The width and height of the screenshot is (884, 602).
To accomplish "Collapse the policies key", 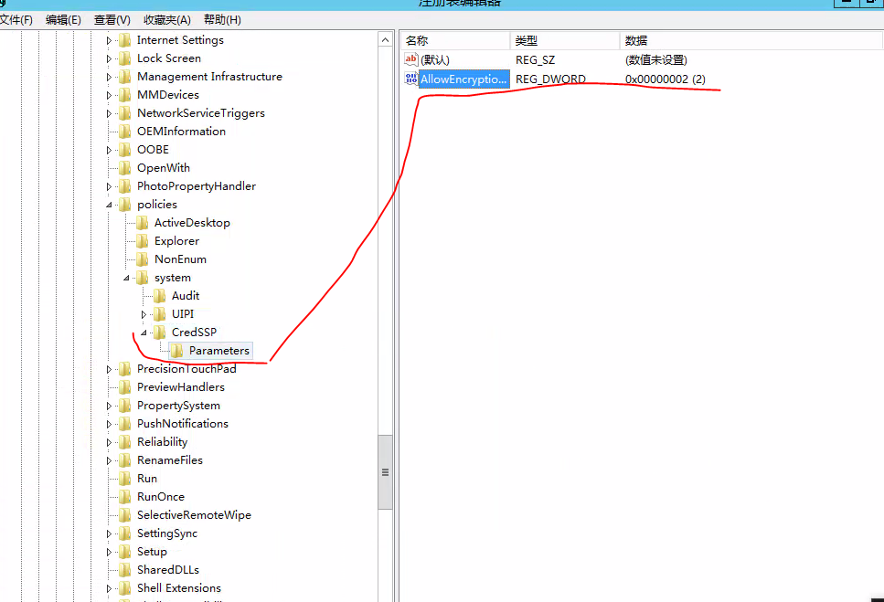I will (x=109, y=205).
